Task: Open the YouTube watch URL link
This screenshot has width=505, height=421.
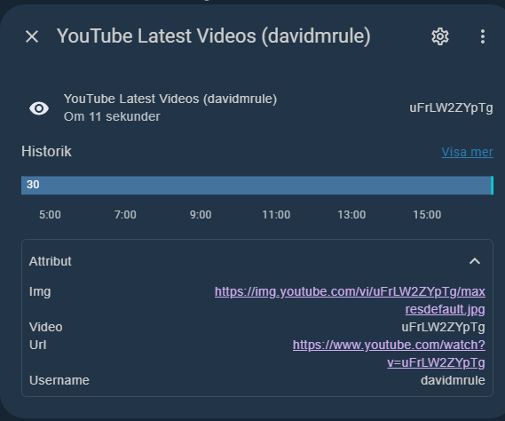Action: (389, 353)
